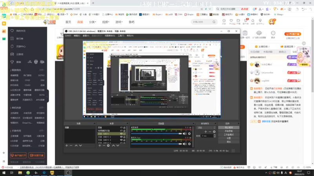The height and width of the screenshot is (176, 314).
Task: Move the selected source up
Action: 113,145
